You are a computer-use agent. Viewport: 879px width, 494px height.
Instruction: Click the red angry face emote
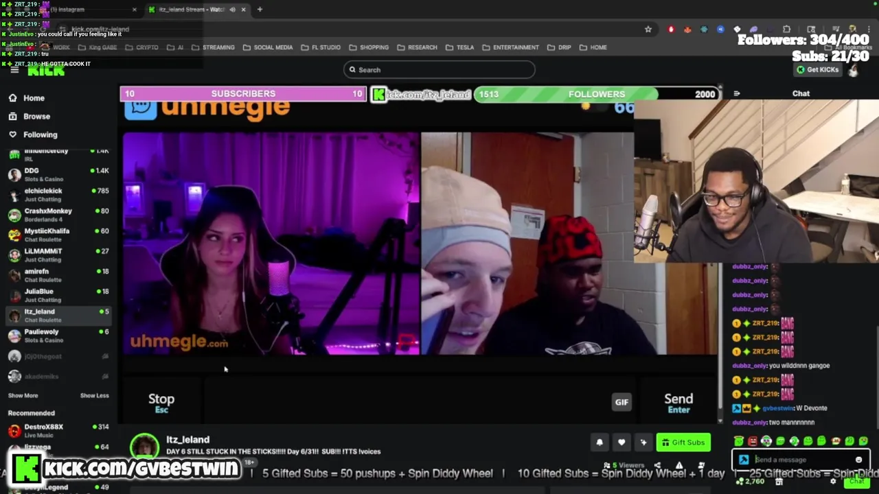point(753,441)
